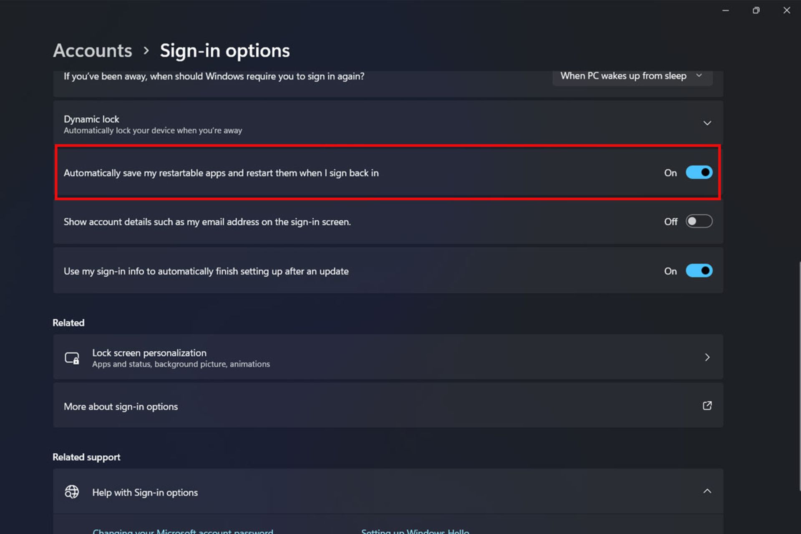Screen dimensions: 801x534
Task: Open Changing your Microsoft account password link
Action: 183,531
